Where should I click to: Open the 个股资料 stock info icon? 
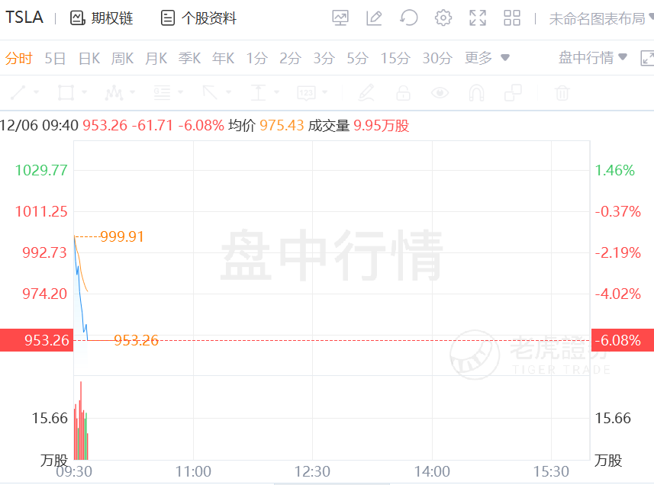168,18
